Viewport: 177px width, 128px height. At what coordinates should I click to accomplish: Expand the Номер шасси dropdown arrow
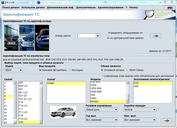point(98,36)
